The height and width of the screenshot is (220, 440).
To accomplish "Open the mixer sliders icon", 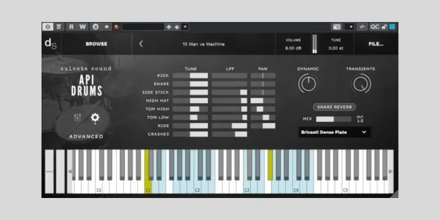I will point(78,117).
